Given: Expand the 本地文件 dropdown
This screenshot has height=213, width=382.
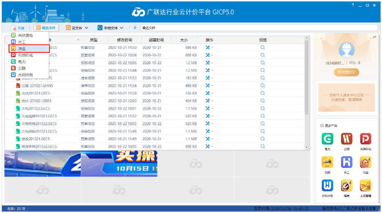Looking at the screenshot, I should coord(110,28).
